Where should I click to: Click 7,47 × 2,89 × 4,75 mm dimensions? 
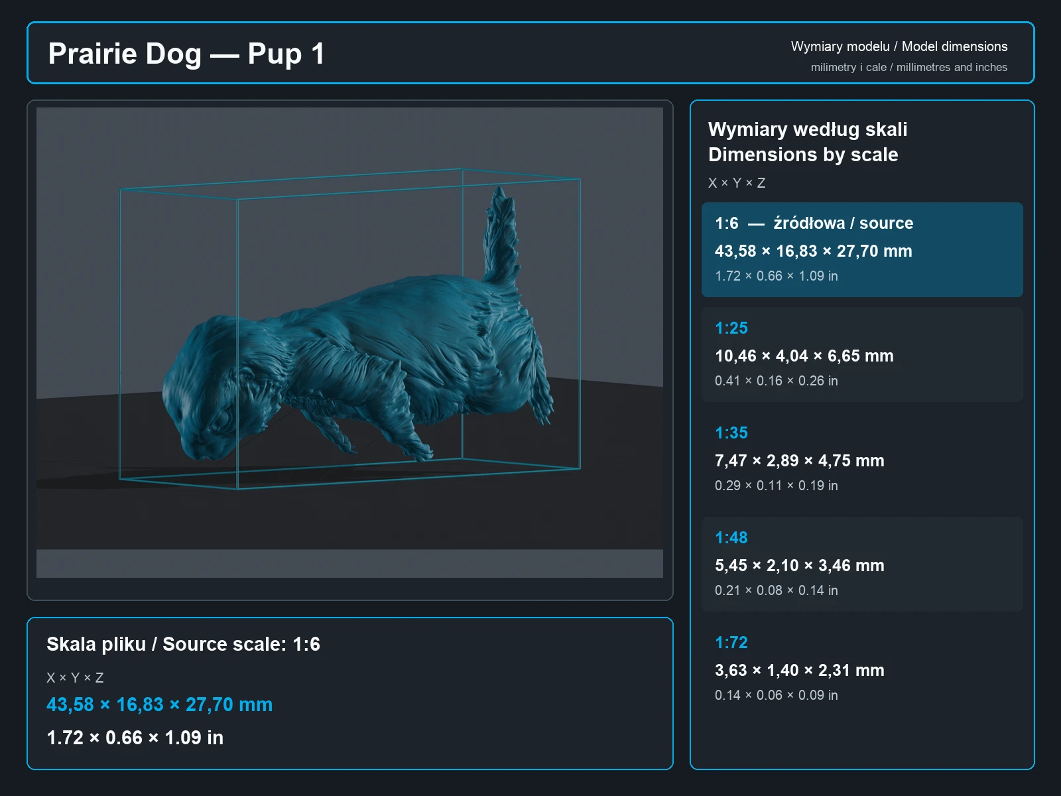[800, 461]
